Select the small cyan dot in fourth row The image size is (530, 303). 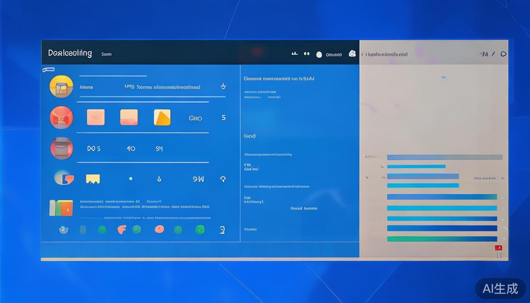point(131,179)
